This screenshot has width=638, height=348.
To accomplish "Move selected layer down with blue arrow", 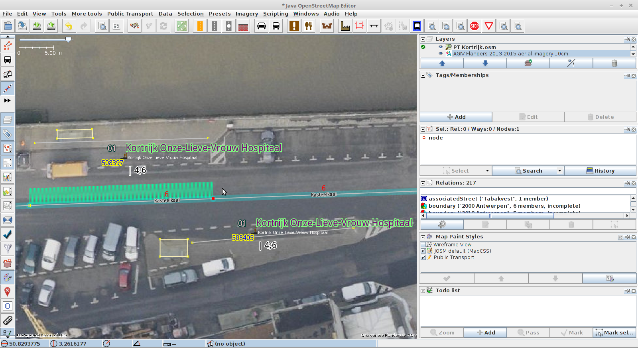I will coord(485,63).
